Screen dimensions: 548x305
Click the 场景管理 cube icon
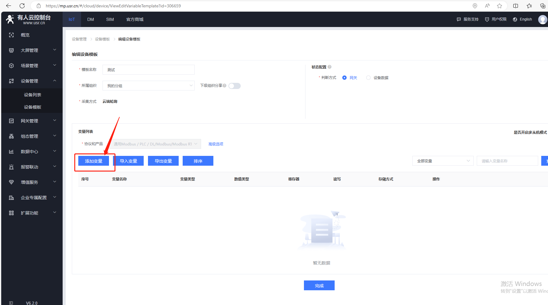[x=11, y=66]
